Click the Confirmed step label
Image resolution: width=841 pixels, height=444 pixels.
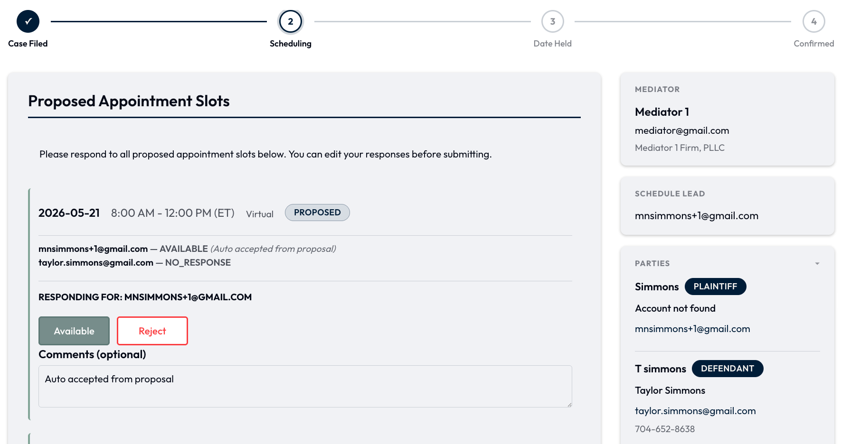pyautogui.click(x=814, y=44)
